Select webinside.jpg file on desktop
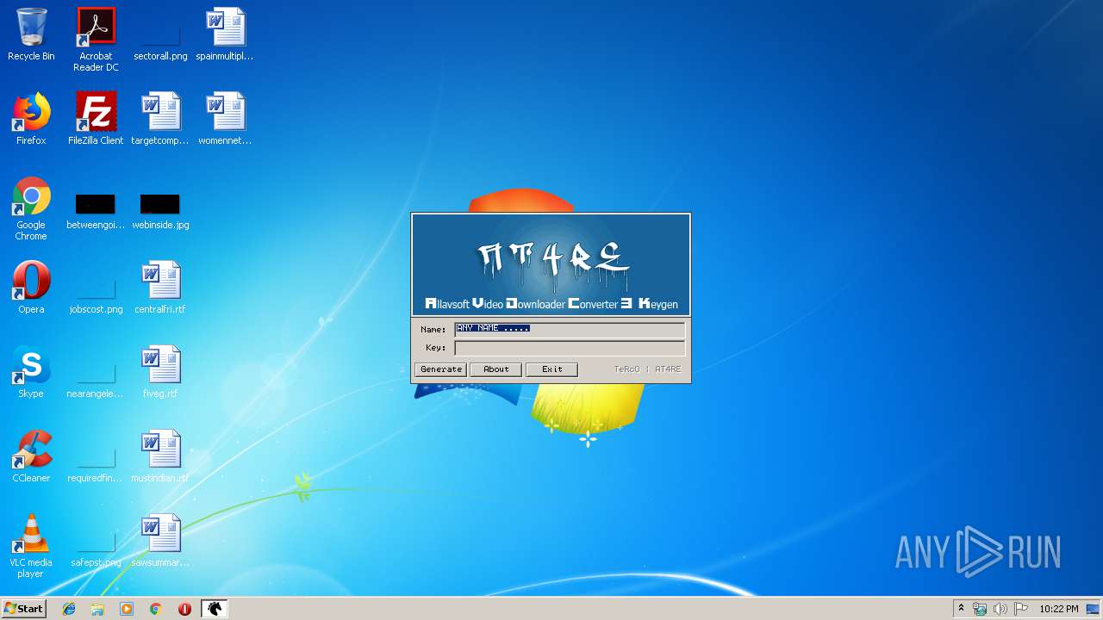Screen dimensions: 1103x620 click(x=160, y=212)
